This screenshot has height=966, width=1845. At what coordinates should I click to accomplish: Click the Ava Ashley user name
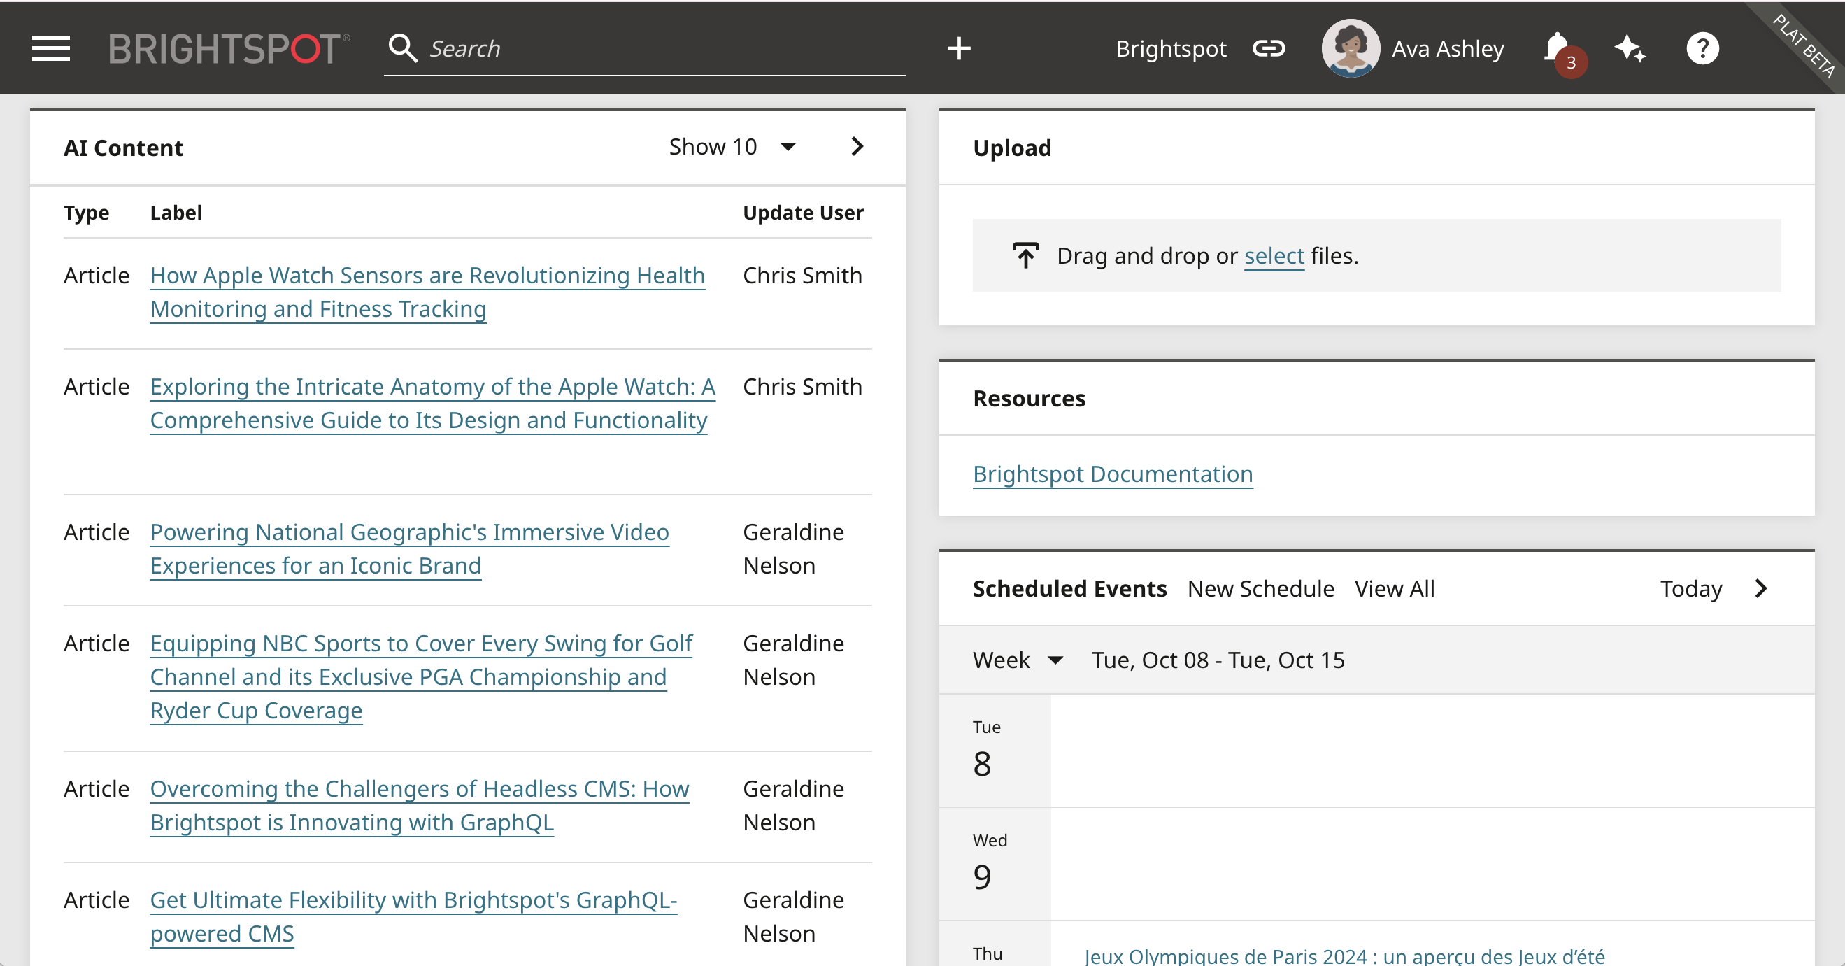point(1448,49)
